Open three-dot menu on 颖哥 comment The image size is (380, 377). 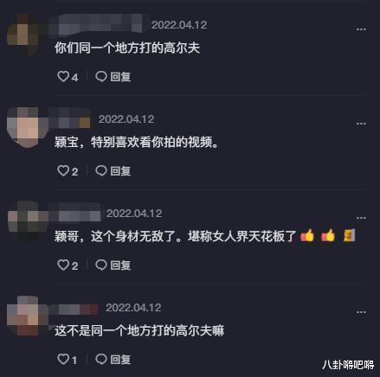coord(361,218)
